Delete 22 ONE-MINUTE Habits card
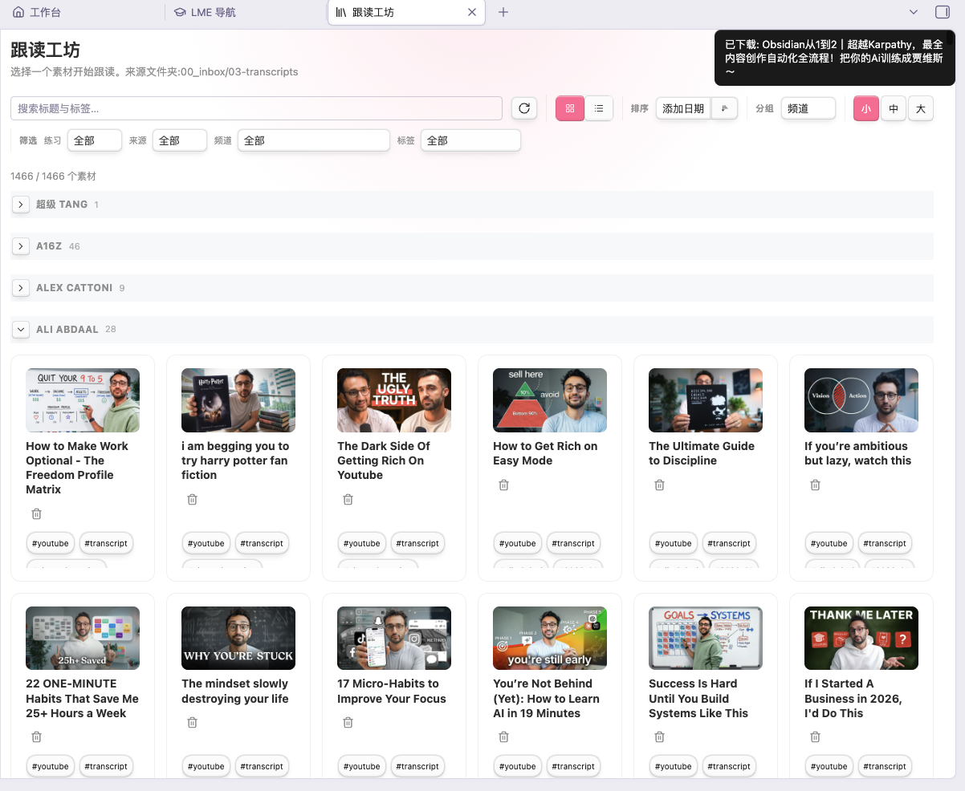Image resolution: width=965 pixels, height=791 pixels. [x=36, y=737]
